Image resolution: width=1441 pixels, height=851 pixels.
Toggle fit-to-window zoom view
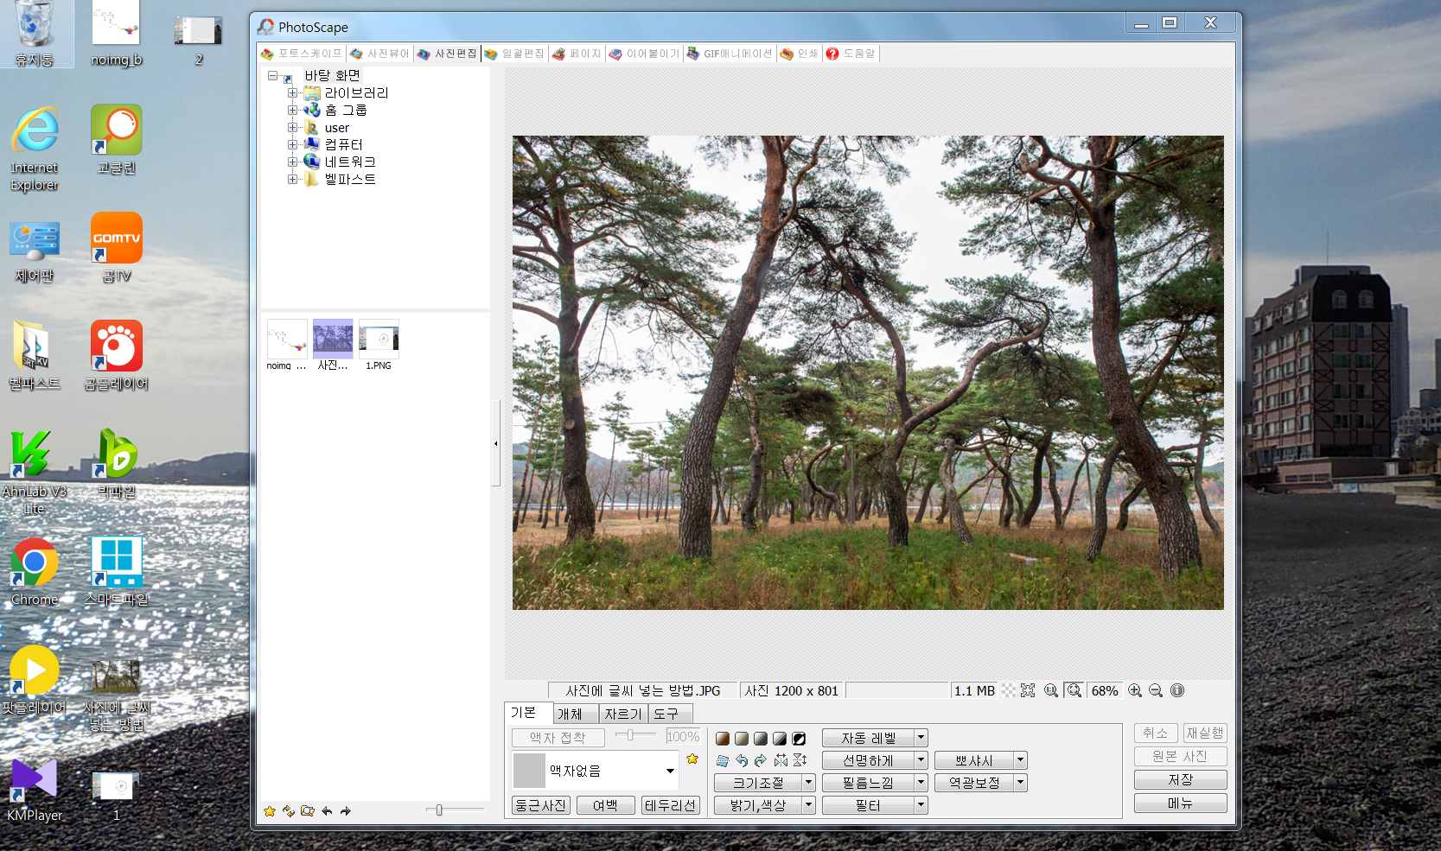click(x=1074, y=690)
